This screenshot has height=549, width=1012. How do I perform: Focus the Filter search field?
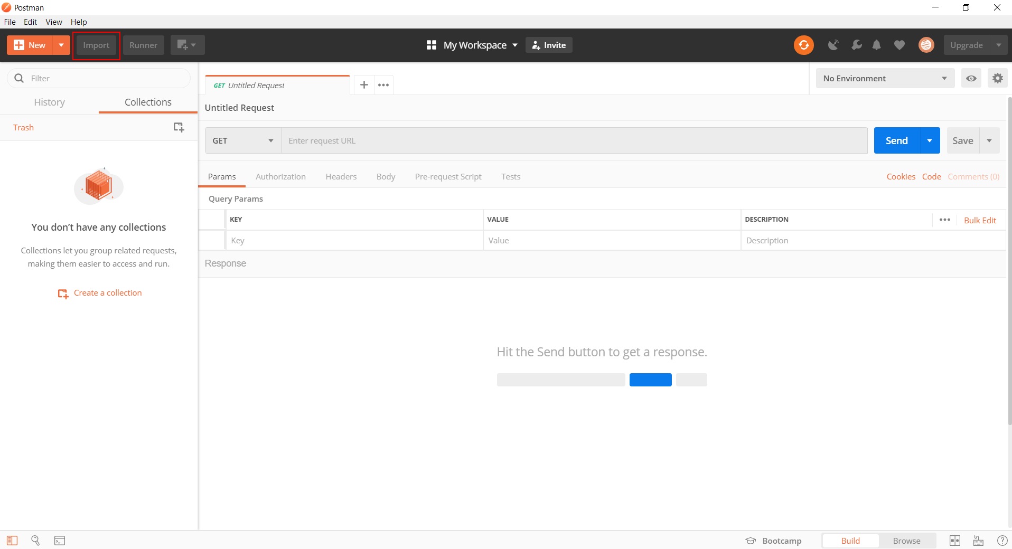click(x=99, y=78)
